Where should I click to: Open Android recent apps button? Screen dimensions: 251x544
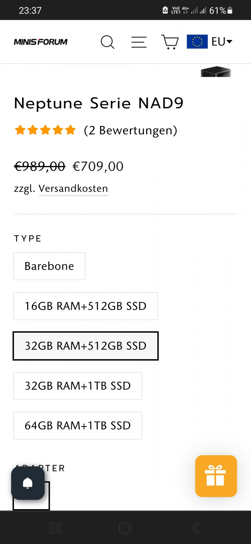[x=55, y=528]
